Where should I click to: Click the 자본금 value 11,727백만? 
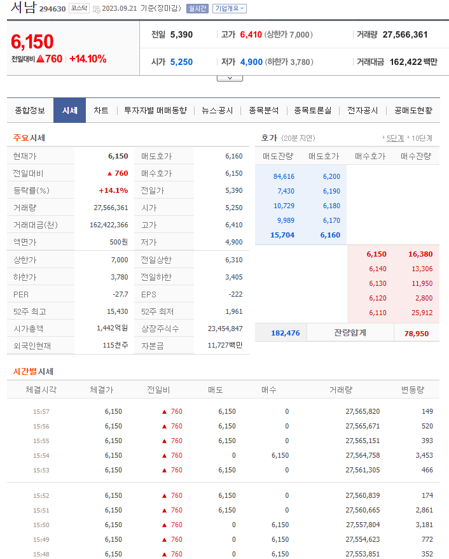coord(225,346)
